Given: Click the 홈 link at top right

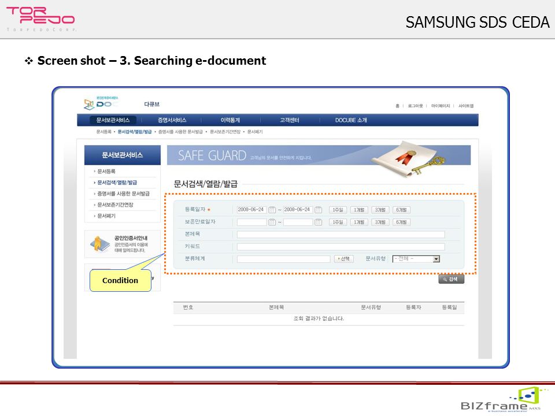Looking at the screenshot, I should click(398, 106).
